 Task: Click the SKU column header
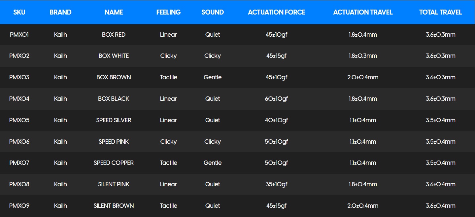click(19, 12)
